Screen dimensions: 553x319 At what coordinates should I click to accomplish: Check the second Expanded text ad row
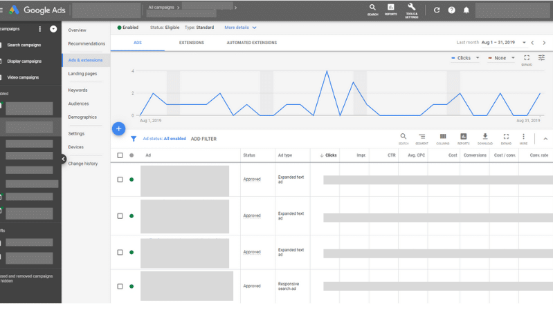click(x=120, y=216)
